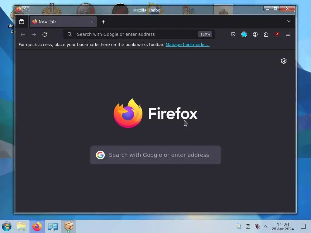
Task: Expand hidden system tray icons arrow
Action: (266, 226)
